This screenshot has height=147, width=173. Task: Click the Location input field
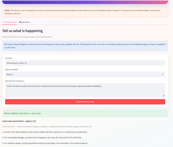coord(85,63)
